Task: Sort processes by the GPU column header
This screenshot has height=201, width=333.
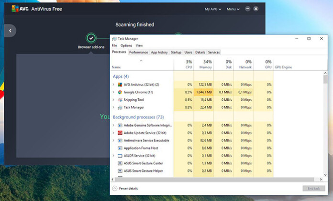Action: coord(263,64)
